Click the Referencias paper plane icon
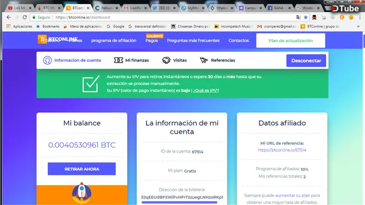 coord(204,60)
